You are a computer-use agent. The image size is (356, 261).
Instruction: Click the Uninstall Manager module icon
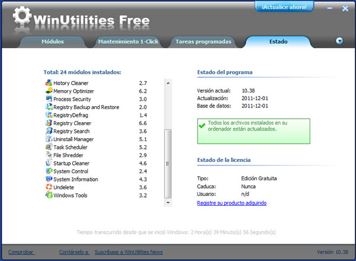[x=49, y=139]
